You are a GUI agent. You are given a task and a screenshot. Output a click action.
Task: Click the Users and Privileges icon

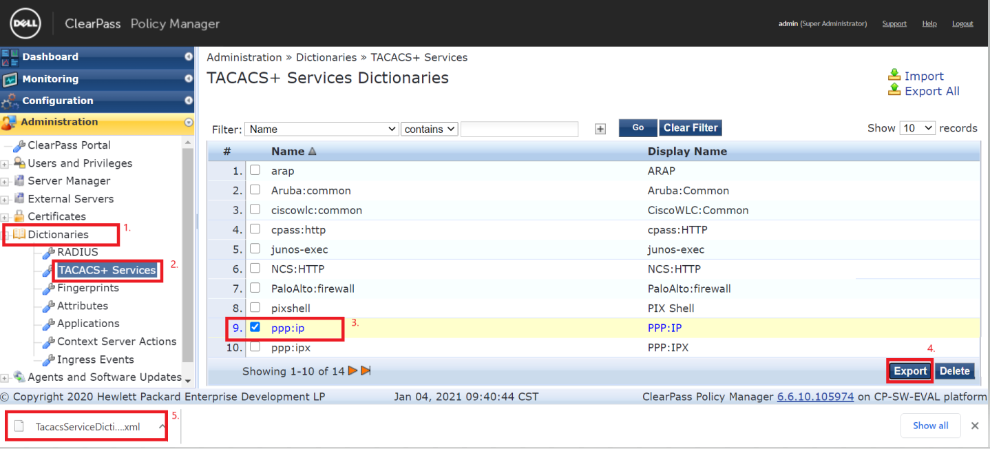(x=19, y=163)
